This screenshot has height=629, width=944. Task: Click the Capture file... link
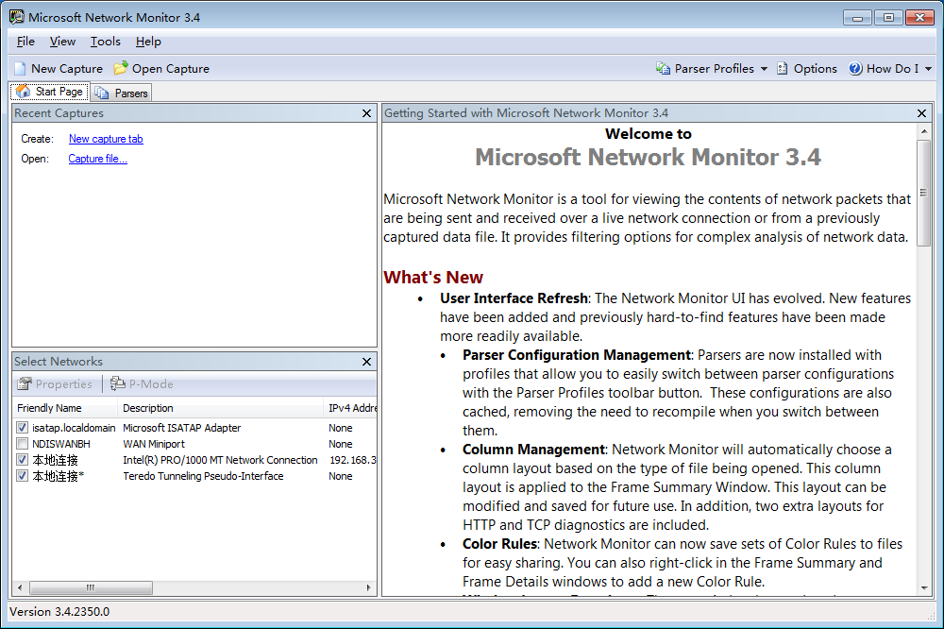(x=97, y=159)
